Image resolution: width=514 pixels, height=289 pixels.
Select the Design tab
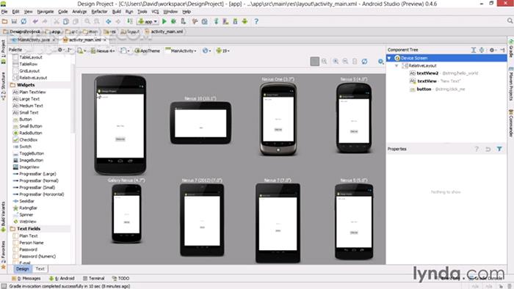coord(23,268)
